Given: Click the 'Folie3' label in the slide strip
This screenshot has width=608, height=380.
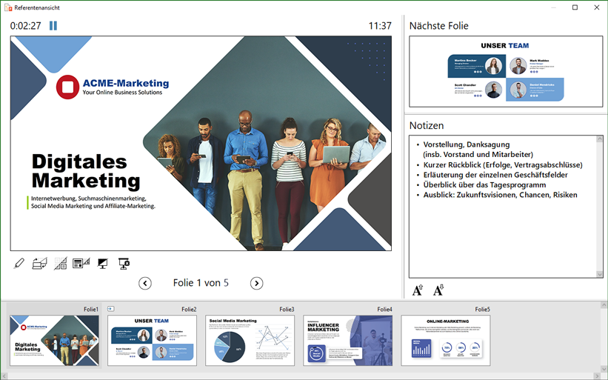Looking at the screenshot, I should coord(287,309).
